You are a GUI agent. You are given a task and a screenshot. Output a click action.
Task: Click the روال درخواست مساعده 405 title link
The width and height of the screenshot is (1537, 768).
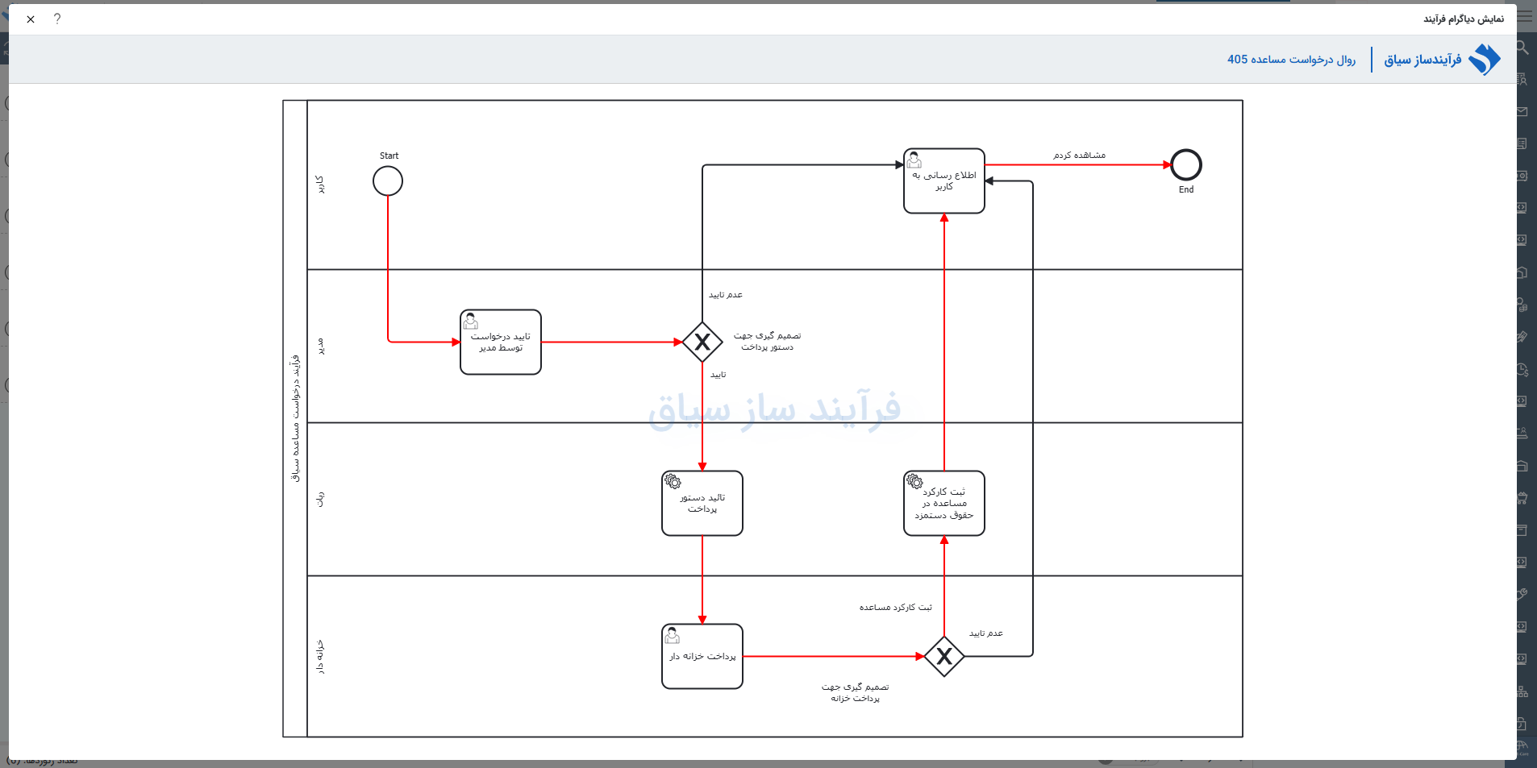click(x=1291, y=60)
